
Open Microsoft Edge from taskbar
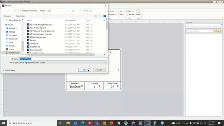click(83, 123)
